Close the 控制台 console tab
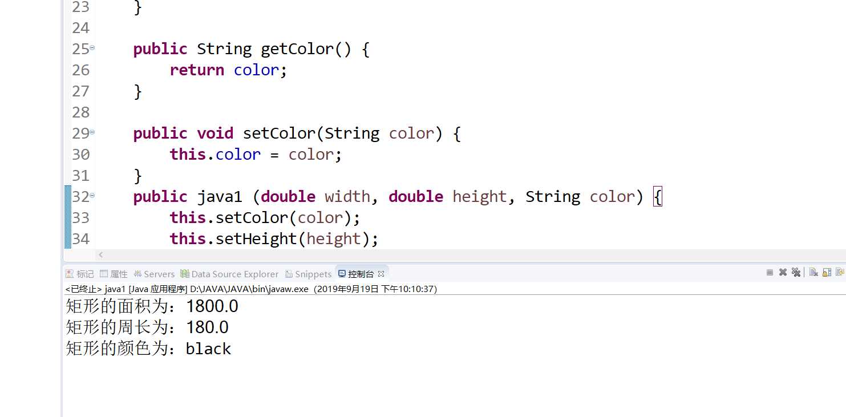The image size is (846, 417). tap(381, 274)
